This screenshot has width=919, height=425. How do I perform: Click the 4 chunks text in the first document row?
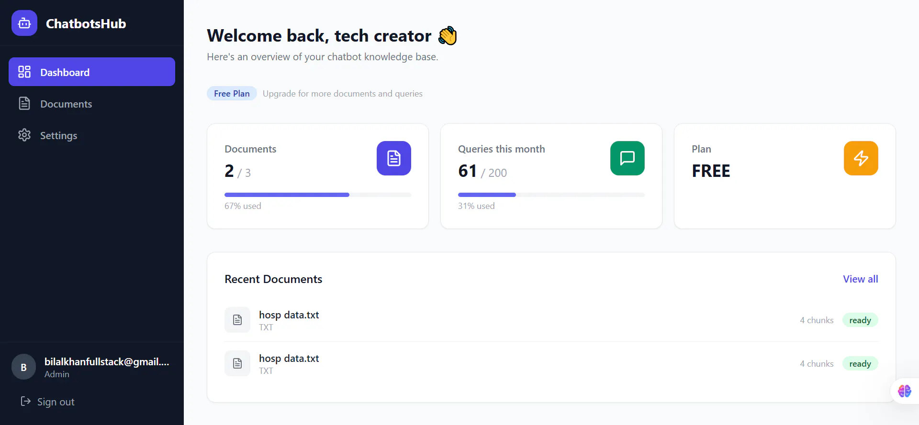pos(817,320)
